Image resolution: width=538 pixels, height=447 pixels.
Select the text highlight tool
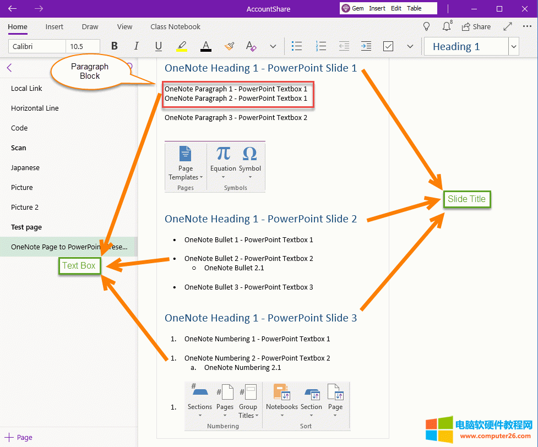182,46
